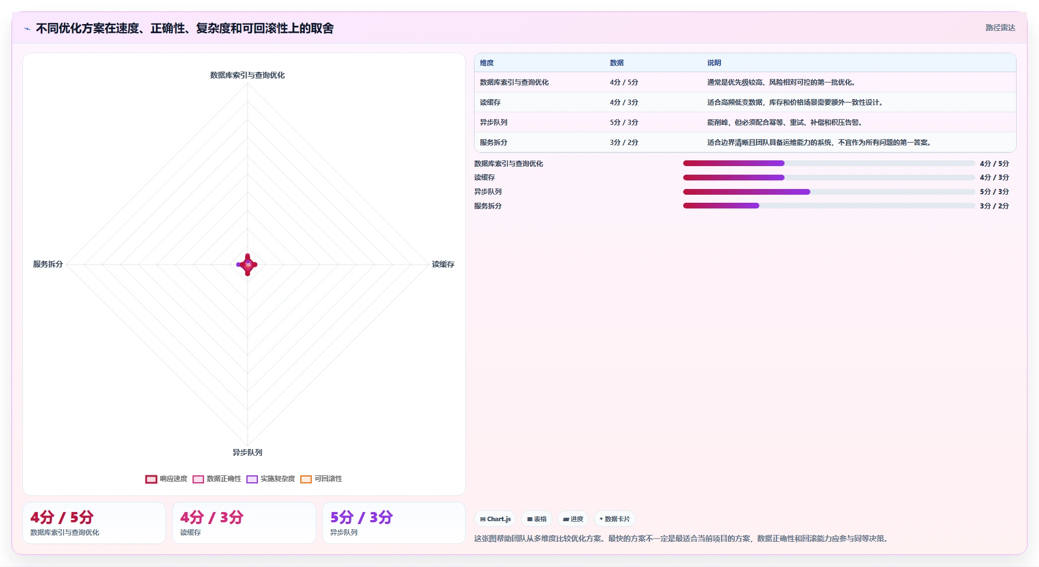Image resolution: width=1039 pixels, height=567 pixels.
Task: Toggle the 可回滚性 legend item
Action: pos(321,479)
